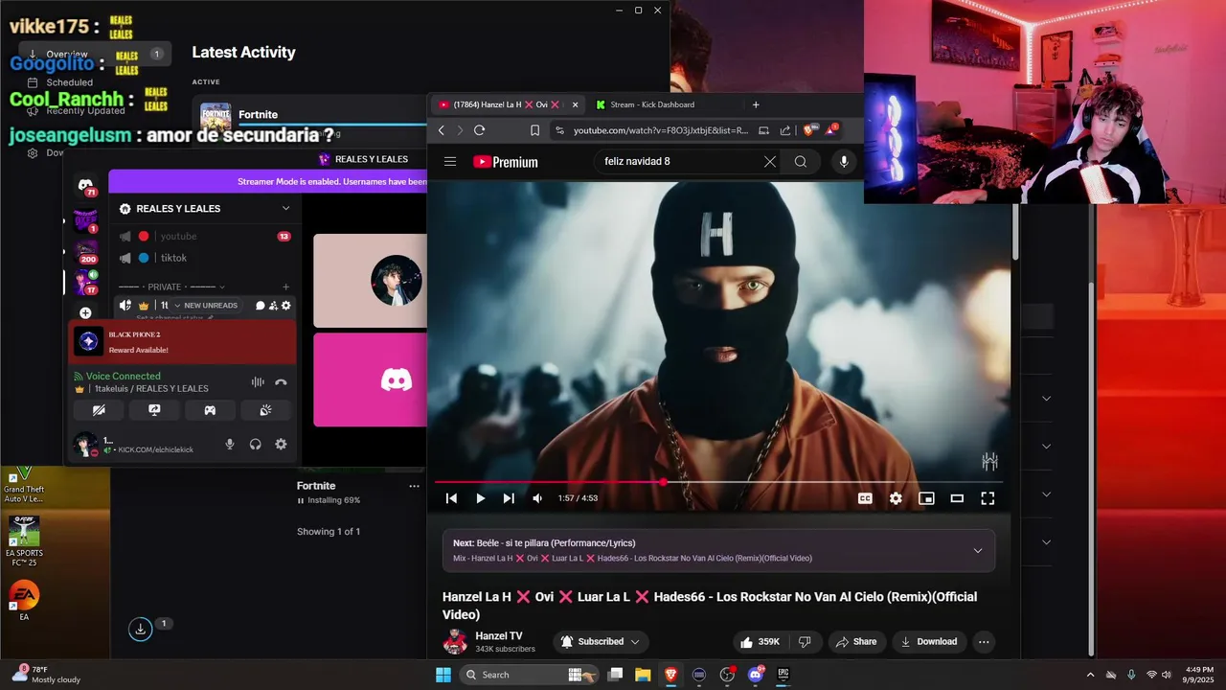Edit voice channel settings gear
The width and height of the screenshot is (1226, 690).
285,306
